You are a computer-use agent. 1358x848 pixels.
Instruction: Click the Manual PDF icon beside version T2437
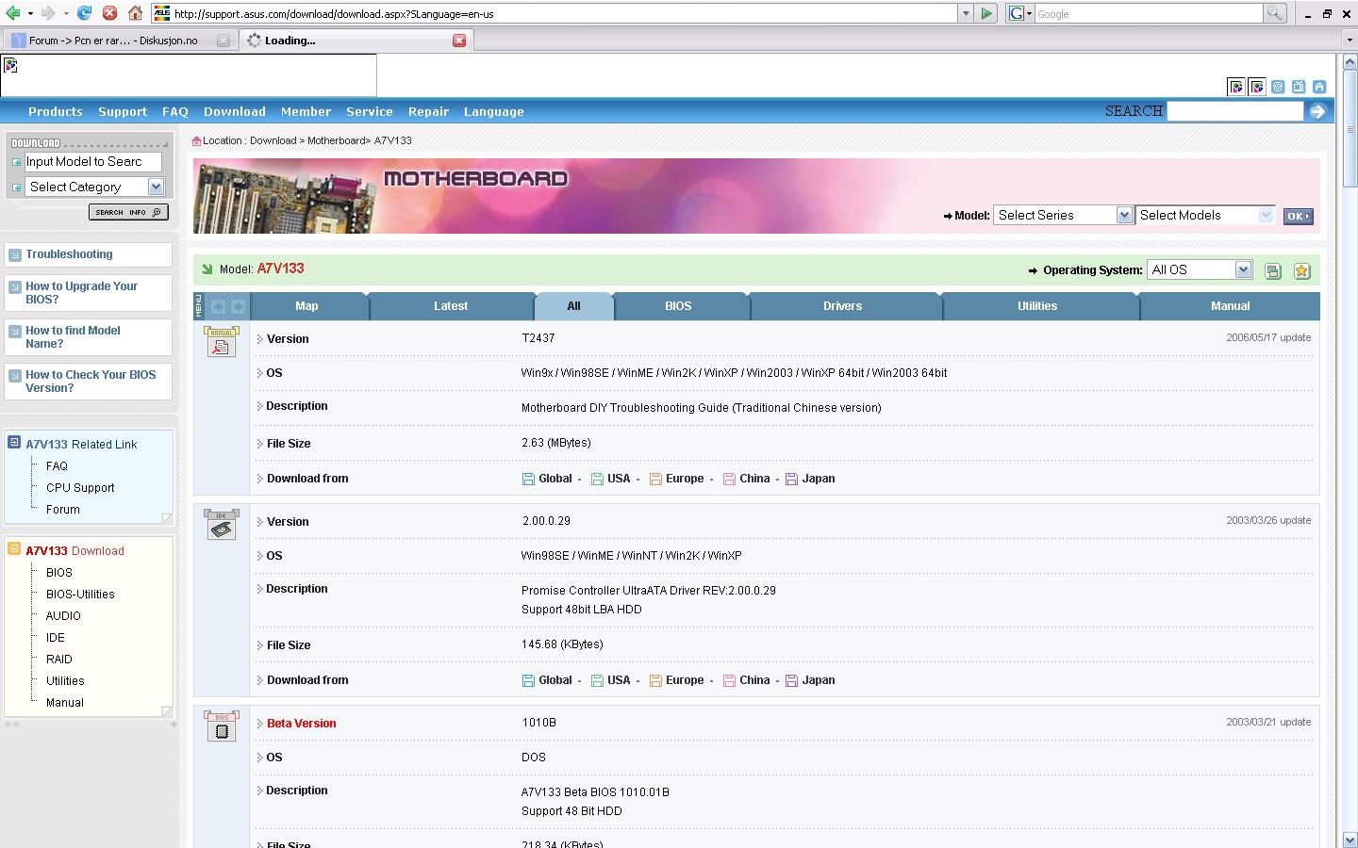pos(222,342)
